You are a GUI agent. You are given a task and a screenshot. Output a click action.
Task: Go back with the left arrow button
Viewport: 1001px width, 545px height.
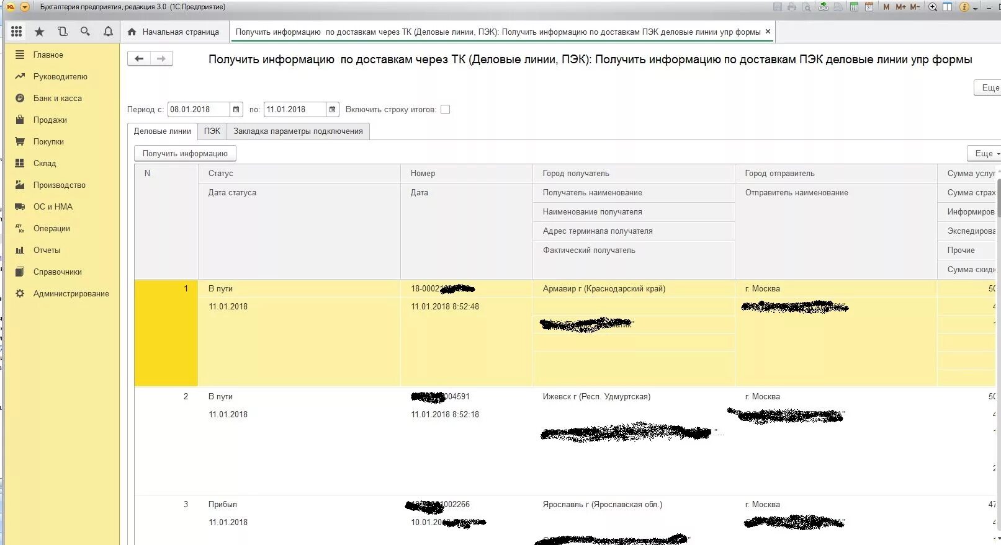point(139,58)
